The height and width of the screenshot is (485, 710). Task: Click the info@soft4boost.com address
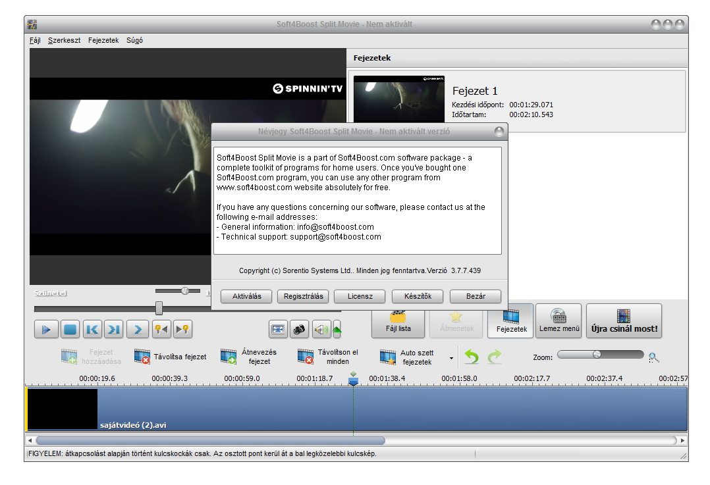pos(335,226)
